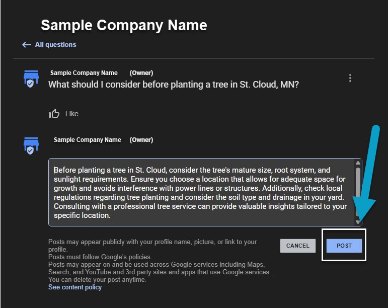The width and height of the screenshot is (388, 308).
Task: Click the answer box scroll down arrow
Action: 358,221
